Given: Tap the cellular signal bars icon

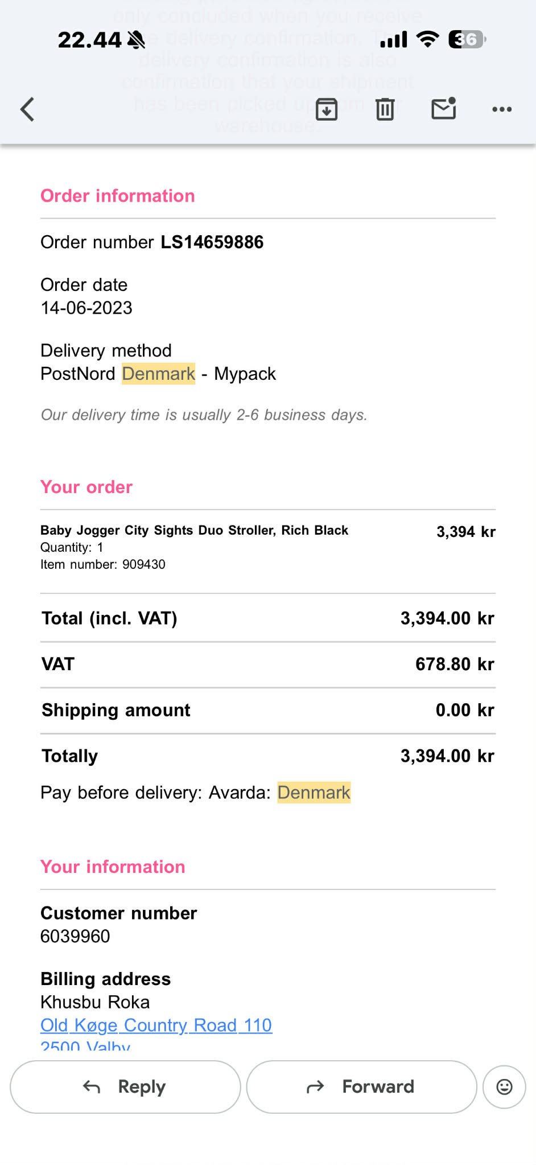Looking at the screenshot, I should point(394,39).
